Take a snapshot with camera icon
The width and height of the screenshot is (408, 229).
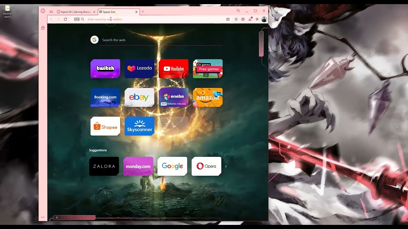click(228, 19)
